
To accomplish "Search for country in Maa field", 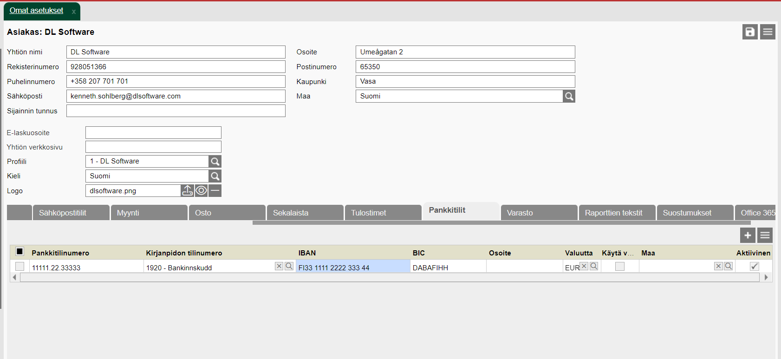I will coord(569,96).
